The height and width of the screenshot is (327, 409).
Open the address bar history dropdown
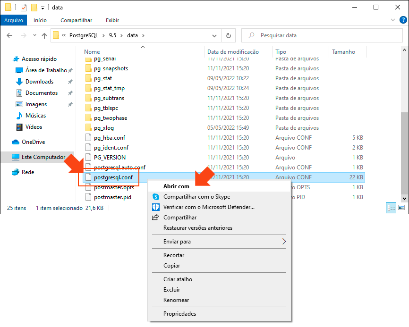pyautogui.click(x=215, y=35)
